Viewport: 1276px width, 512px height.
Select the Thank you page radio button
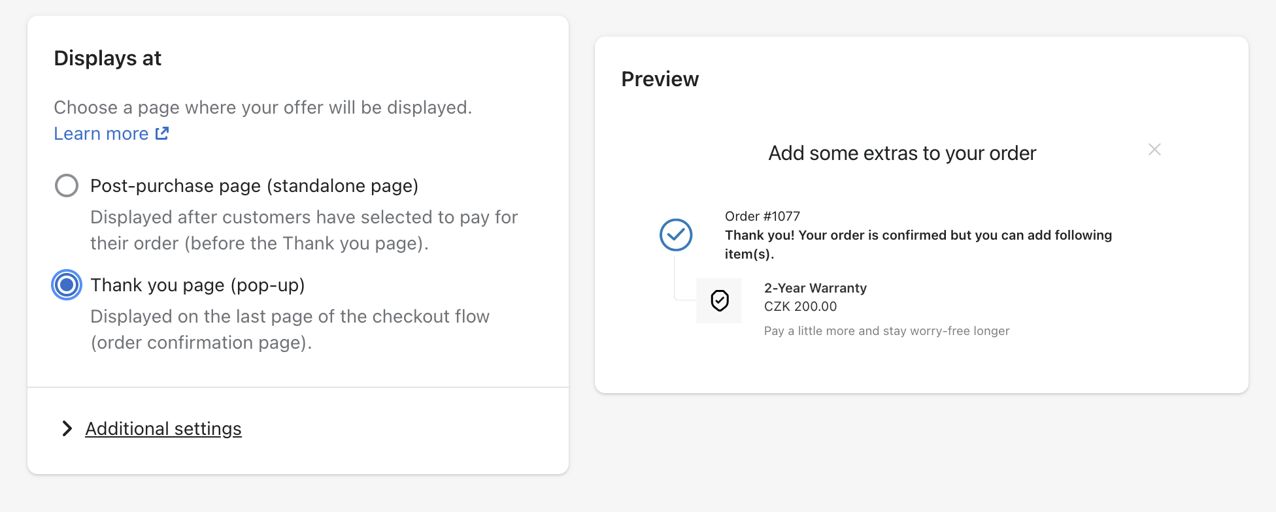66,285
